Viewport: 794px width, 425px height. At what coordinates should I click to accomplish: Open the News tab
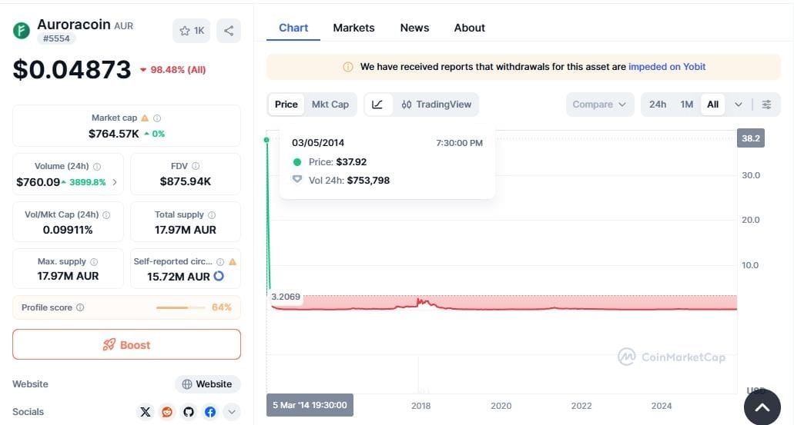tap(414, 28)
